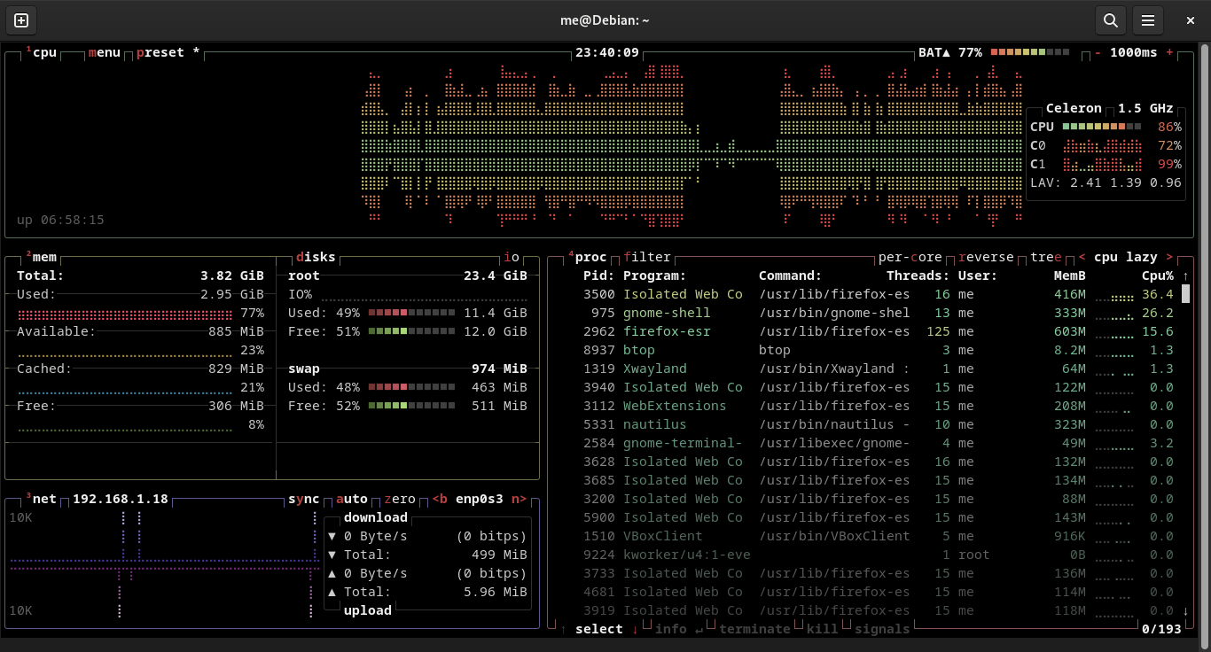Screen dimensions: 1211x652
Task: Open the btop menu
Action: [x=104, y=52]
